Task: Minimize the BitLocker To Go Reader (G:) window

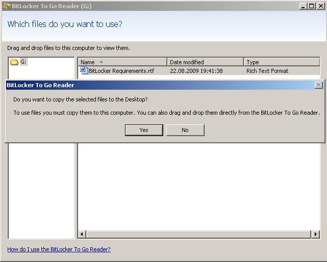Action: click(303, 6)
